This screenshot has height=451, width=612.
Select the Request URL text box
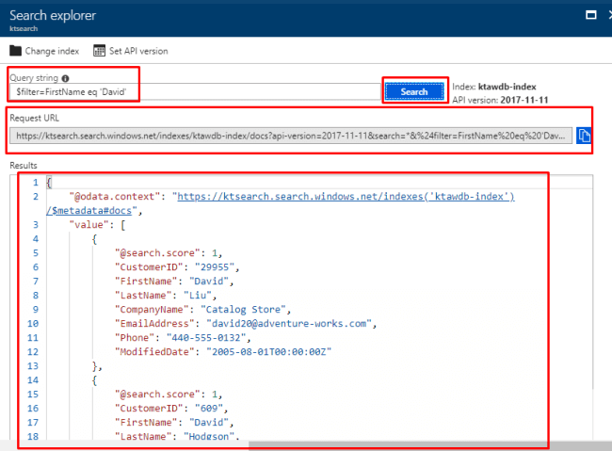[x=291, y=136]
